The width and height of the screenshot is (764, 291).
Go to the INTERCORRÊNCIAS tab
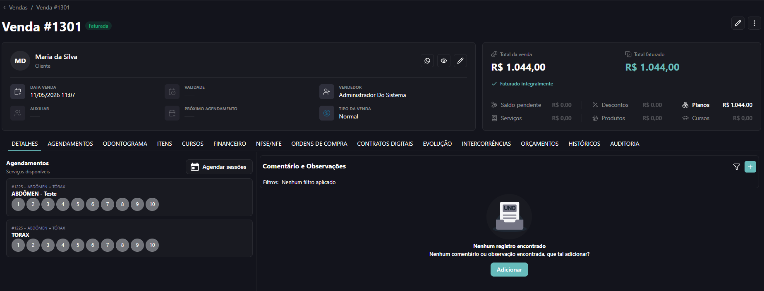(x=486, y=144)
